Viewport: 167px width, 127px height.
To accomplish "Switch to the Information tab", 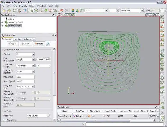I will tap(29, 39).
